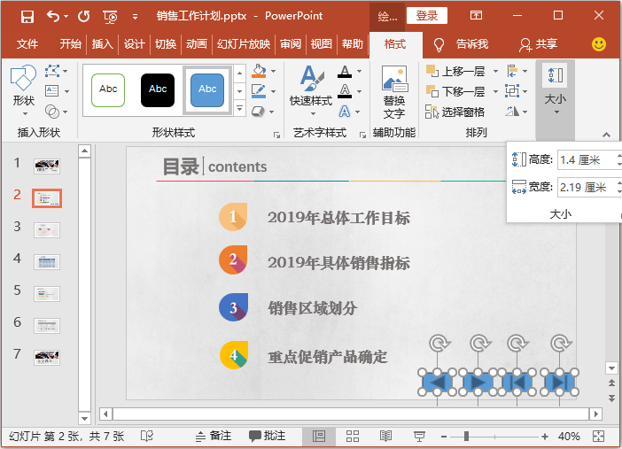This screenshot has width=622, height=449.
Task: Undo the last action
Action: [x=53, y=16]
